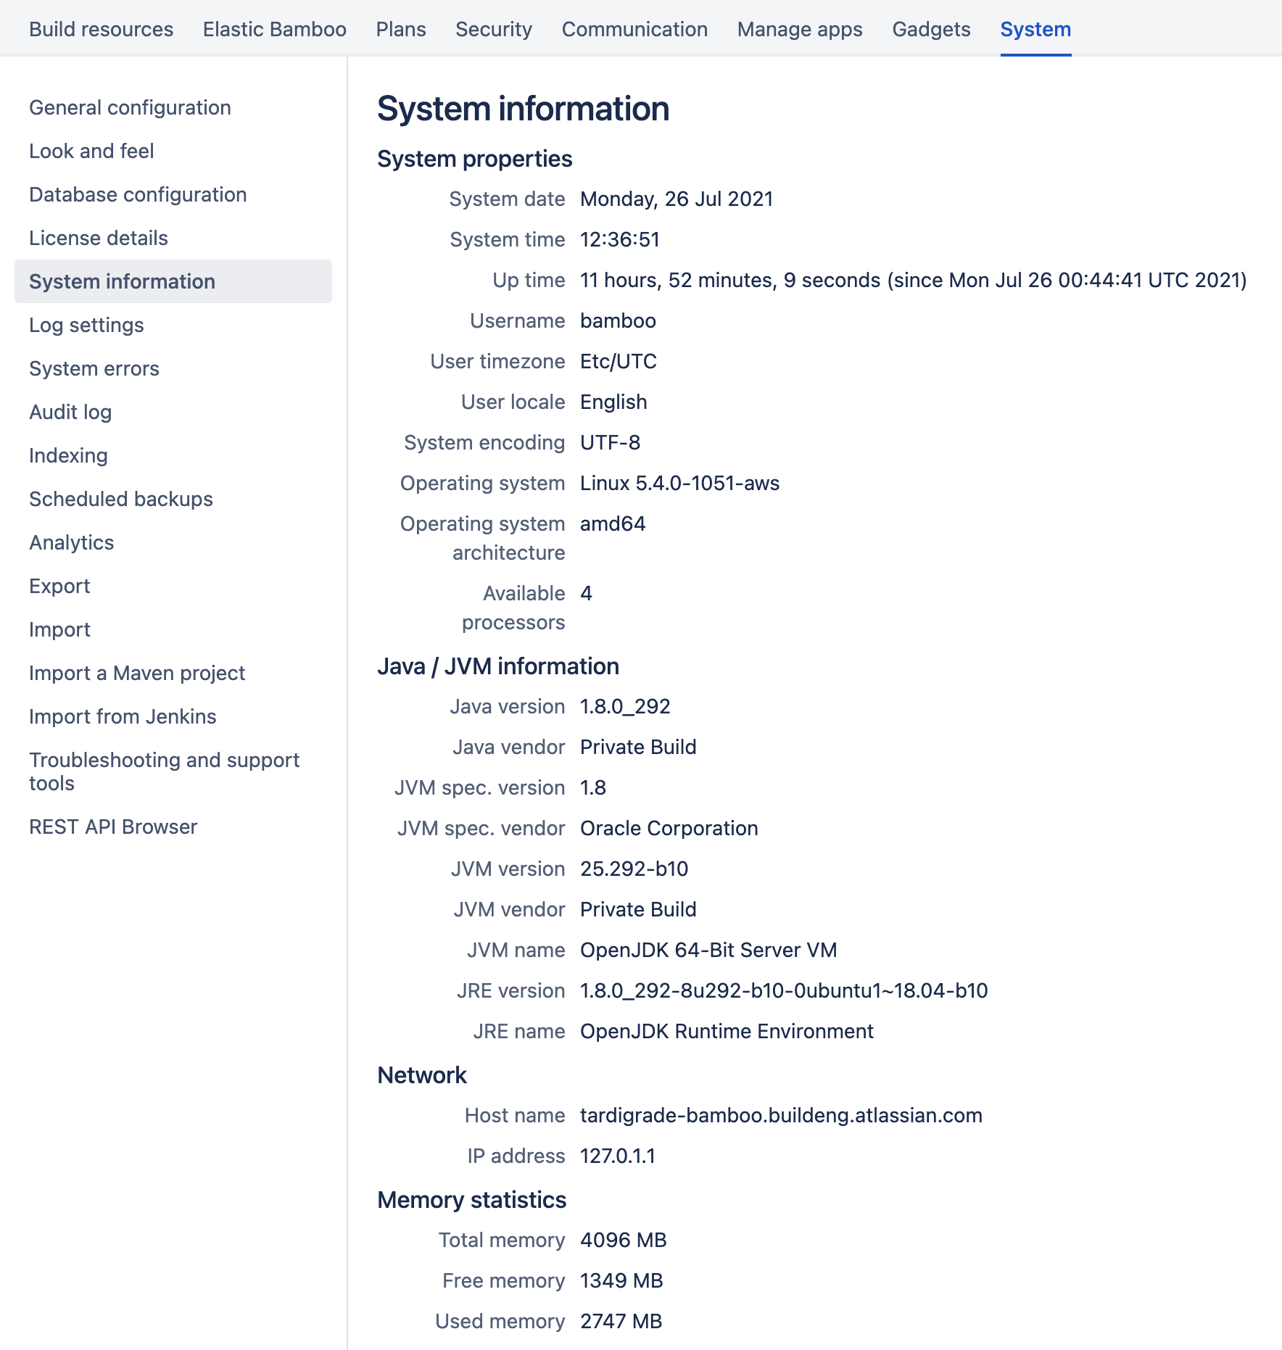Image resolution: width=1282 pixels, height=1350 pixels.
Task: Click the Java / JVM information heading
Action: click(498, 666)
